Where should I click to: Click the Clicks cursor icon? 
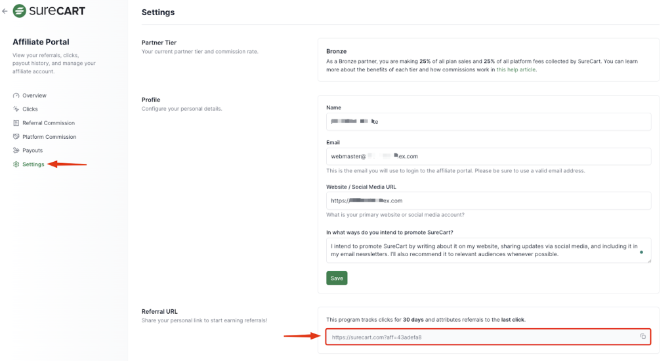16,109
